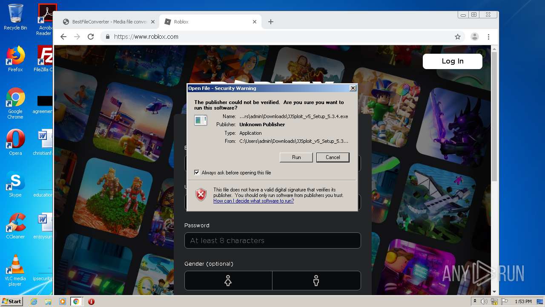Open the enjoysun Word document on the desktop
This screenshot has height=307, width=545.
43,226
